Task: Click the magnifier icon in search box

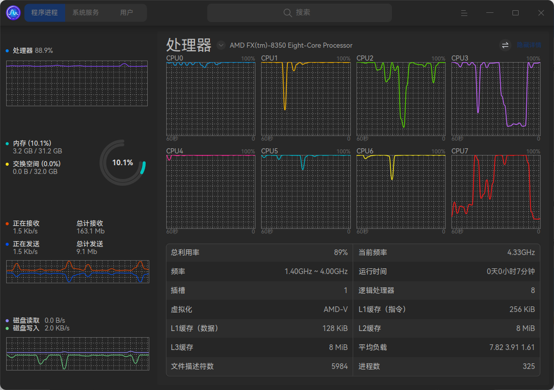Action: [x=288, y=13]
